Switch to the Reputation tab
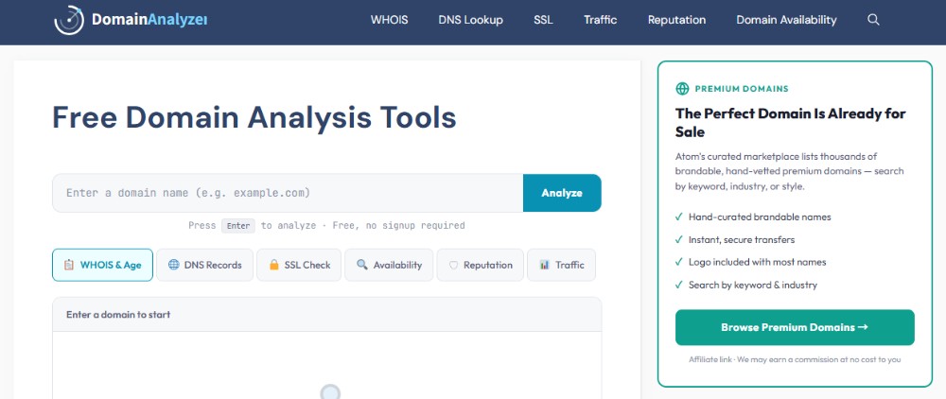 pyautogui.click(x=481, y=265)
